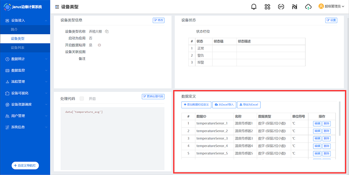Copy the device type name 养殖大棚
This screenshot has height=175, width=349.
pyautogui.click(x=107, y=31)
